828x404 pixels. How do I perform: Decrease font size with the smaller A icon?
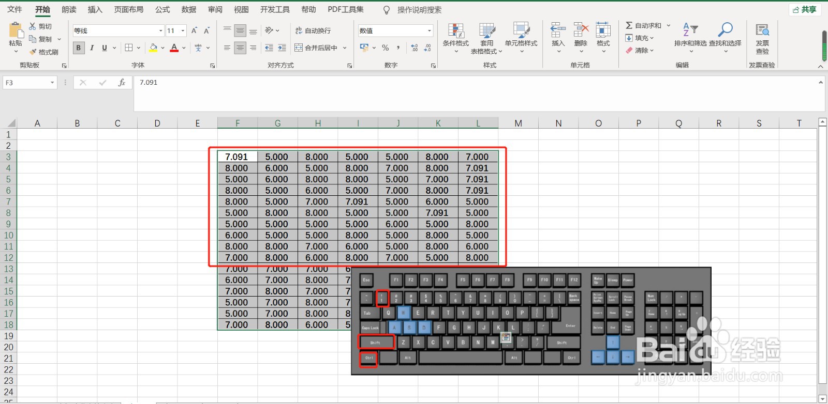[x=206, y=31]
